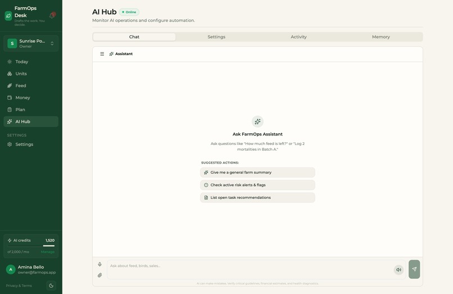453x294 pixels.
Task: Choose Check active risk alerts & flags
Action: pyautogui.click(x=257, y=185)
